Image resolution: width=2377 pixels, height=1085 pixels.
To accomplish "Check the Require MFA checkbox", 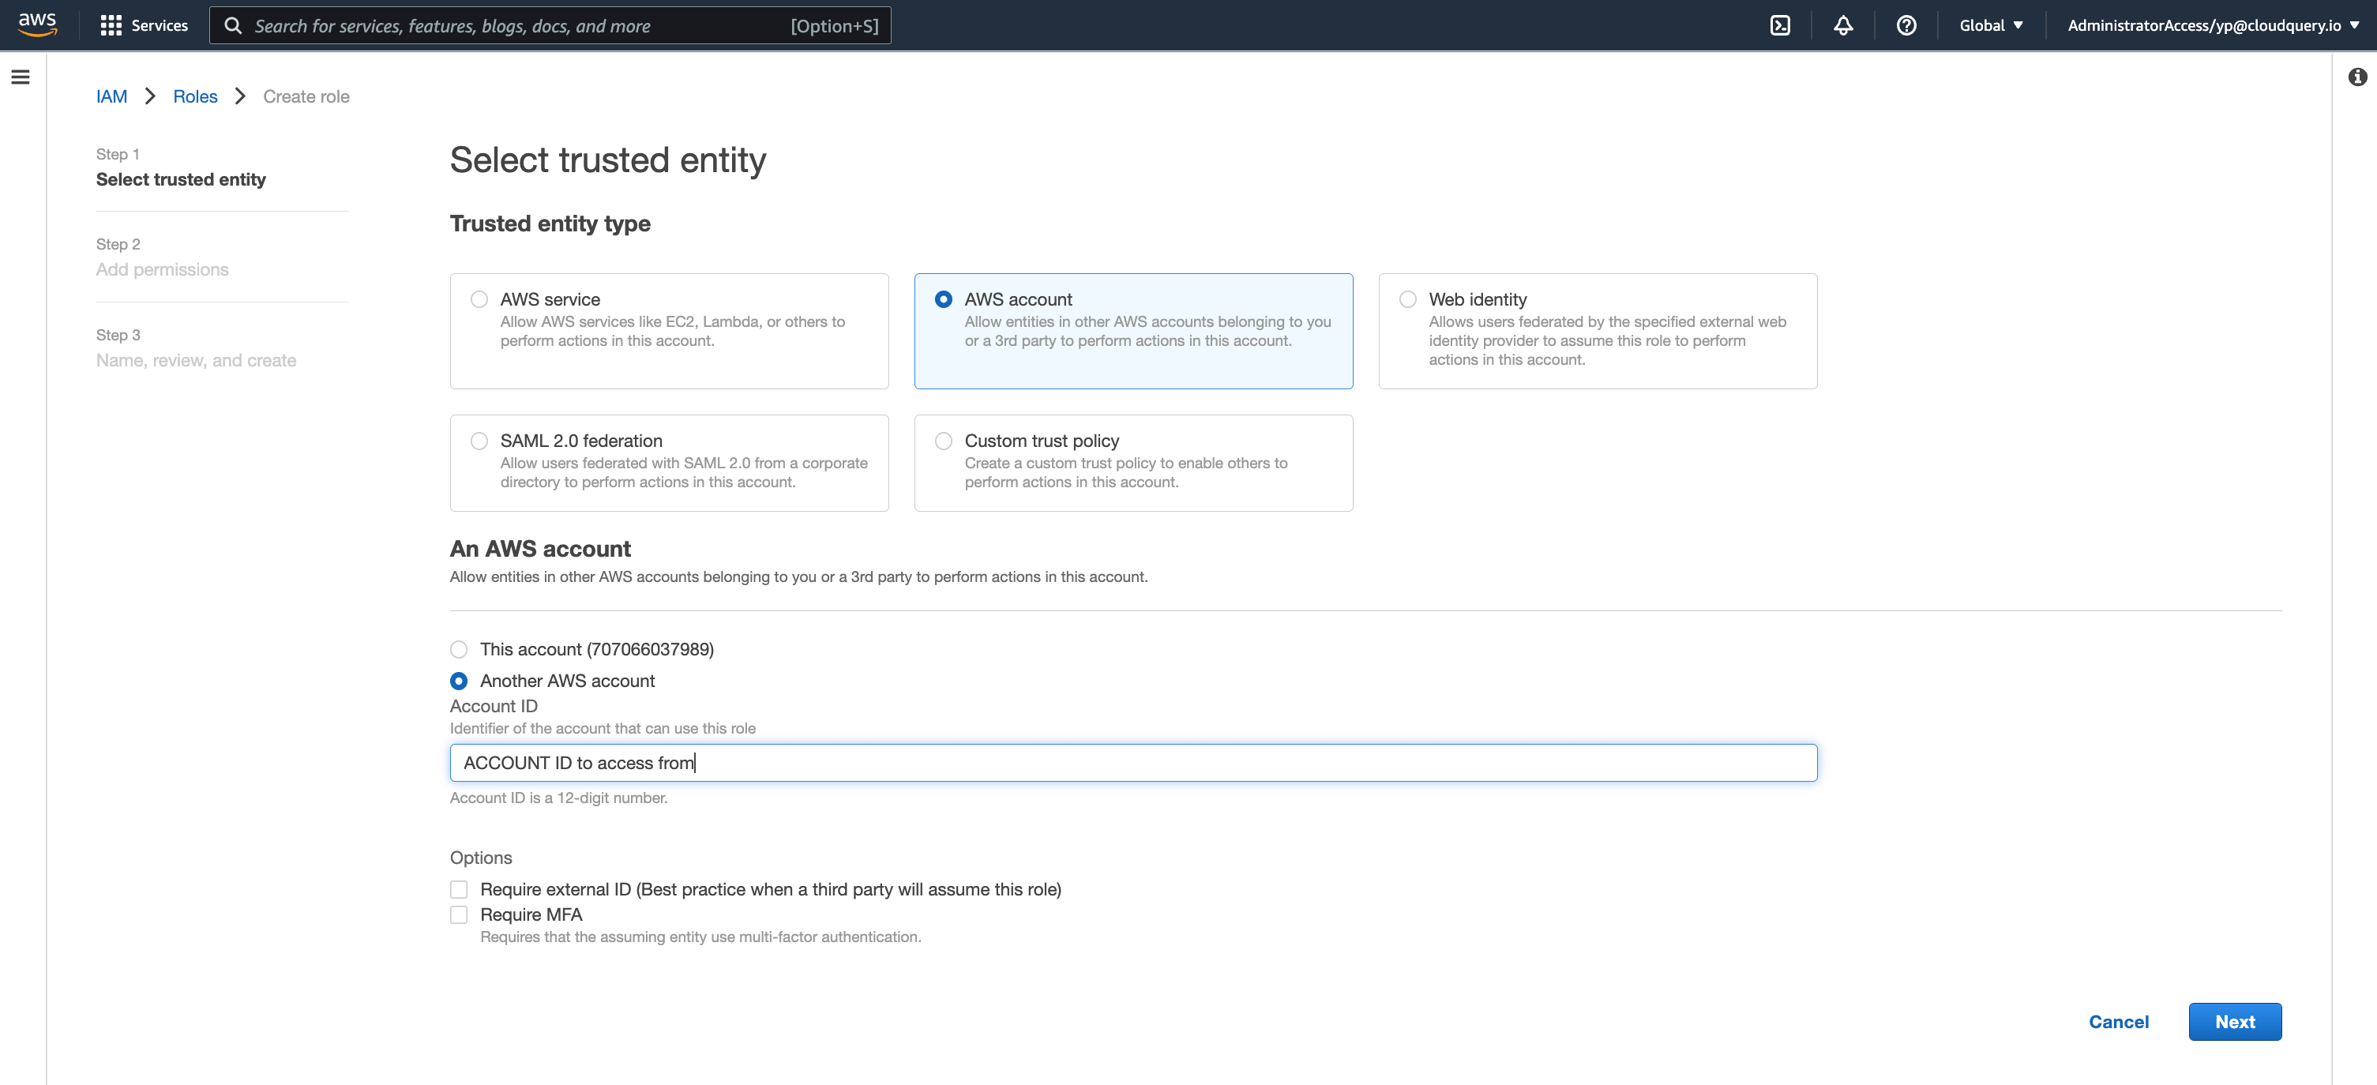I will 459,914.
